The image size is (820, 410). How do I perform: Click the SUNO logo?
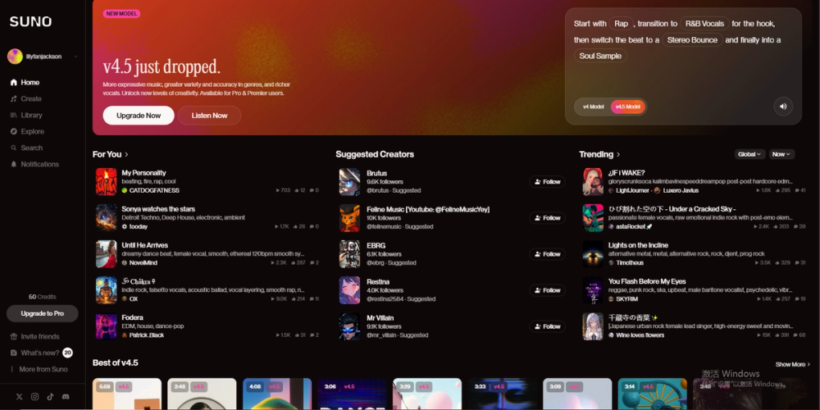click(30, 21)
